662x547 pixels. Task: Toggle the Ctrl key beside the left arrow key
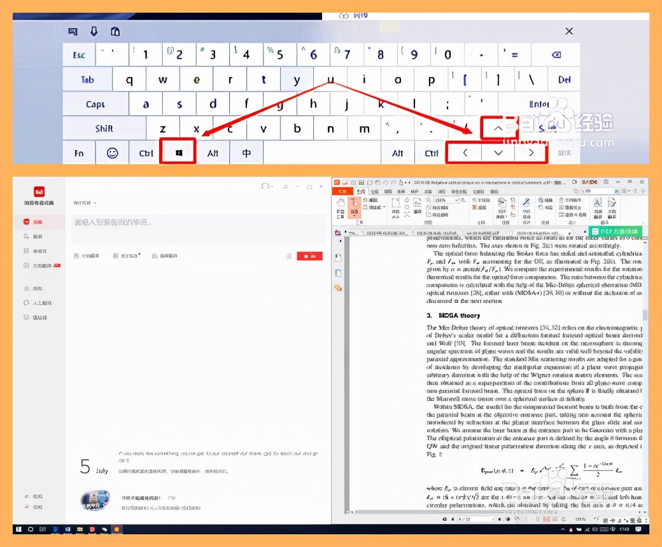(x=431, y=153)
